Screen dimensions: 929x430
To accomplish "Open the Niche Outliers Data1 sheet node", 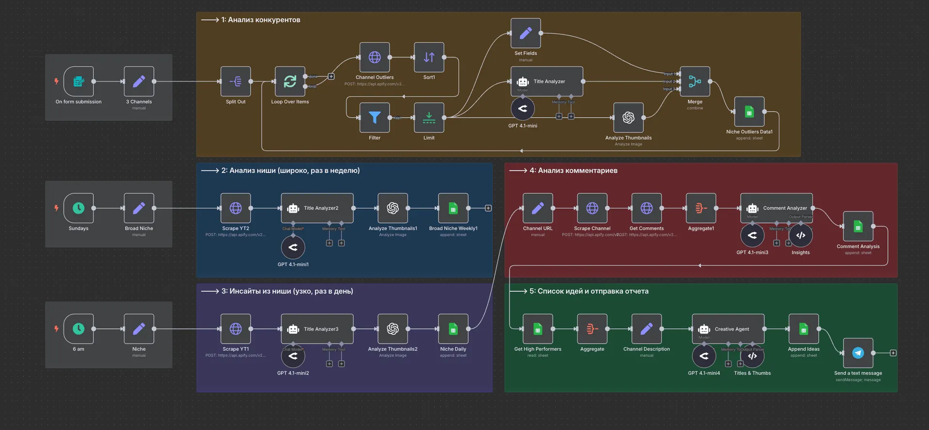I will tap(749, 112).
